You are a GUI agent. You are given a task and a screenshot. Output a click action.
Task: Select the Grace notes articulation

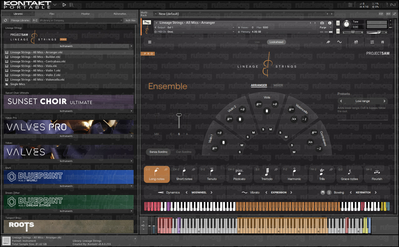[350, 174]
